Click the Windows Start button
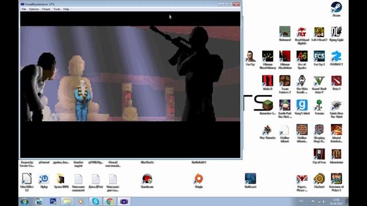Viewport: 367px width, 206px height. click(25, 201)
